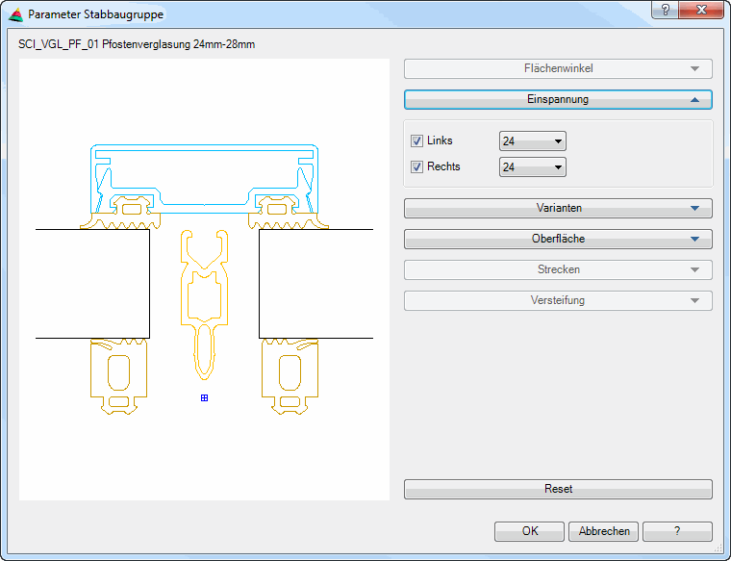Collapse the Einspannung section
The height and width of the screenshot is (561, 731).
(558, 100)
